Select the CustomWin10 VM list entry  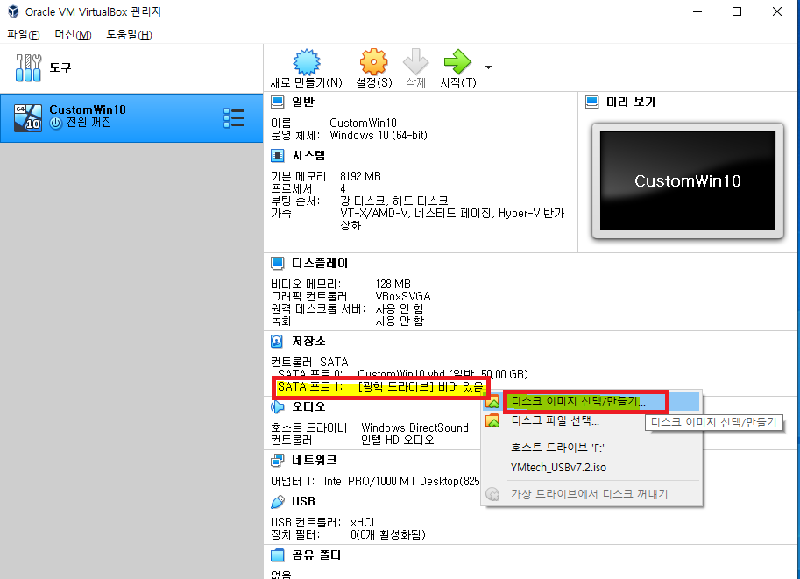(131, 118)
